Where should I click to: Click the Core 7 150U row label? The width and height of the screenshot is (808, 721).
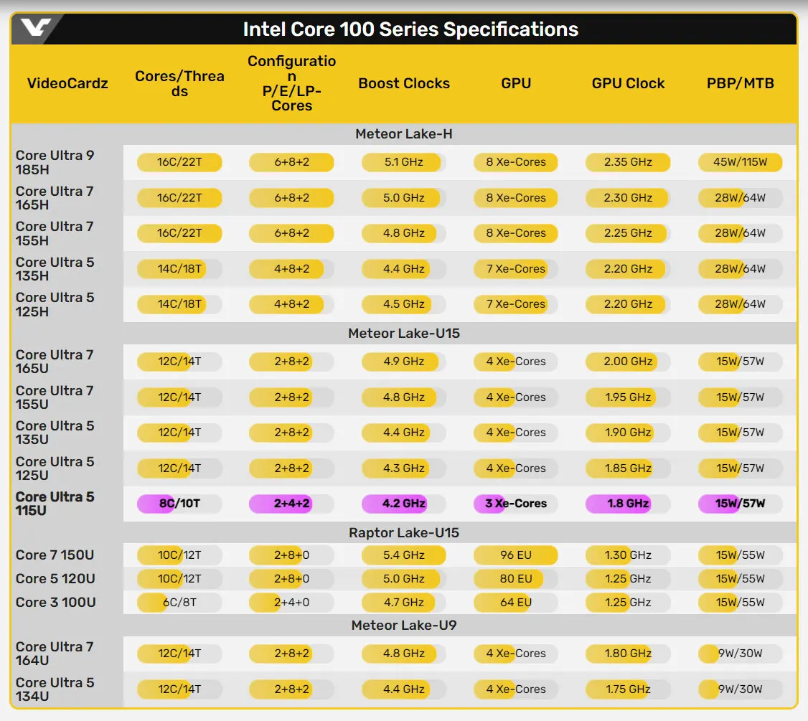pos(55,555)
